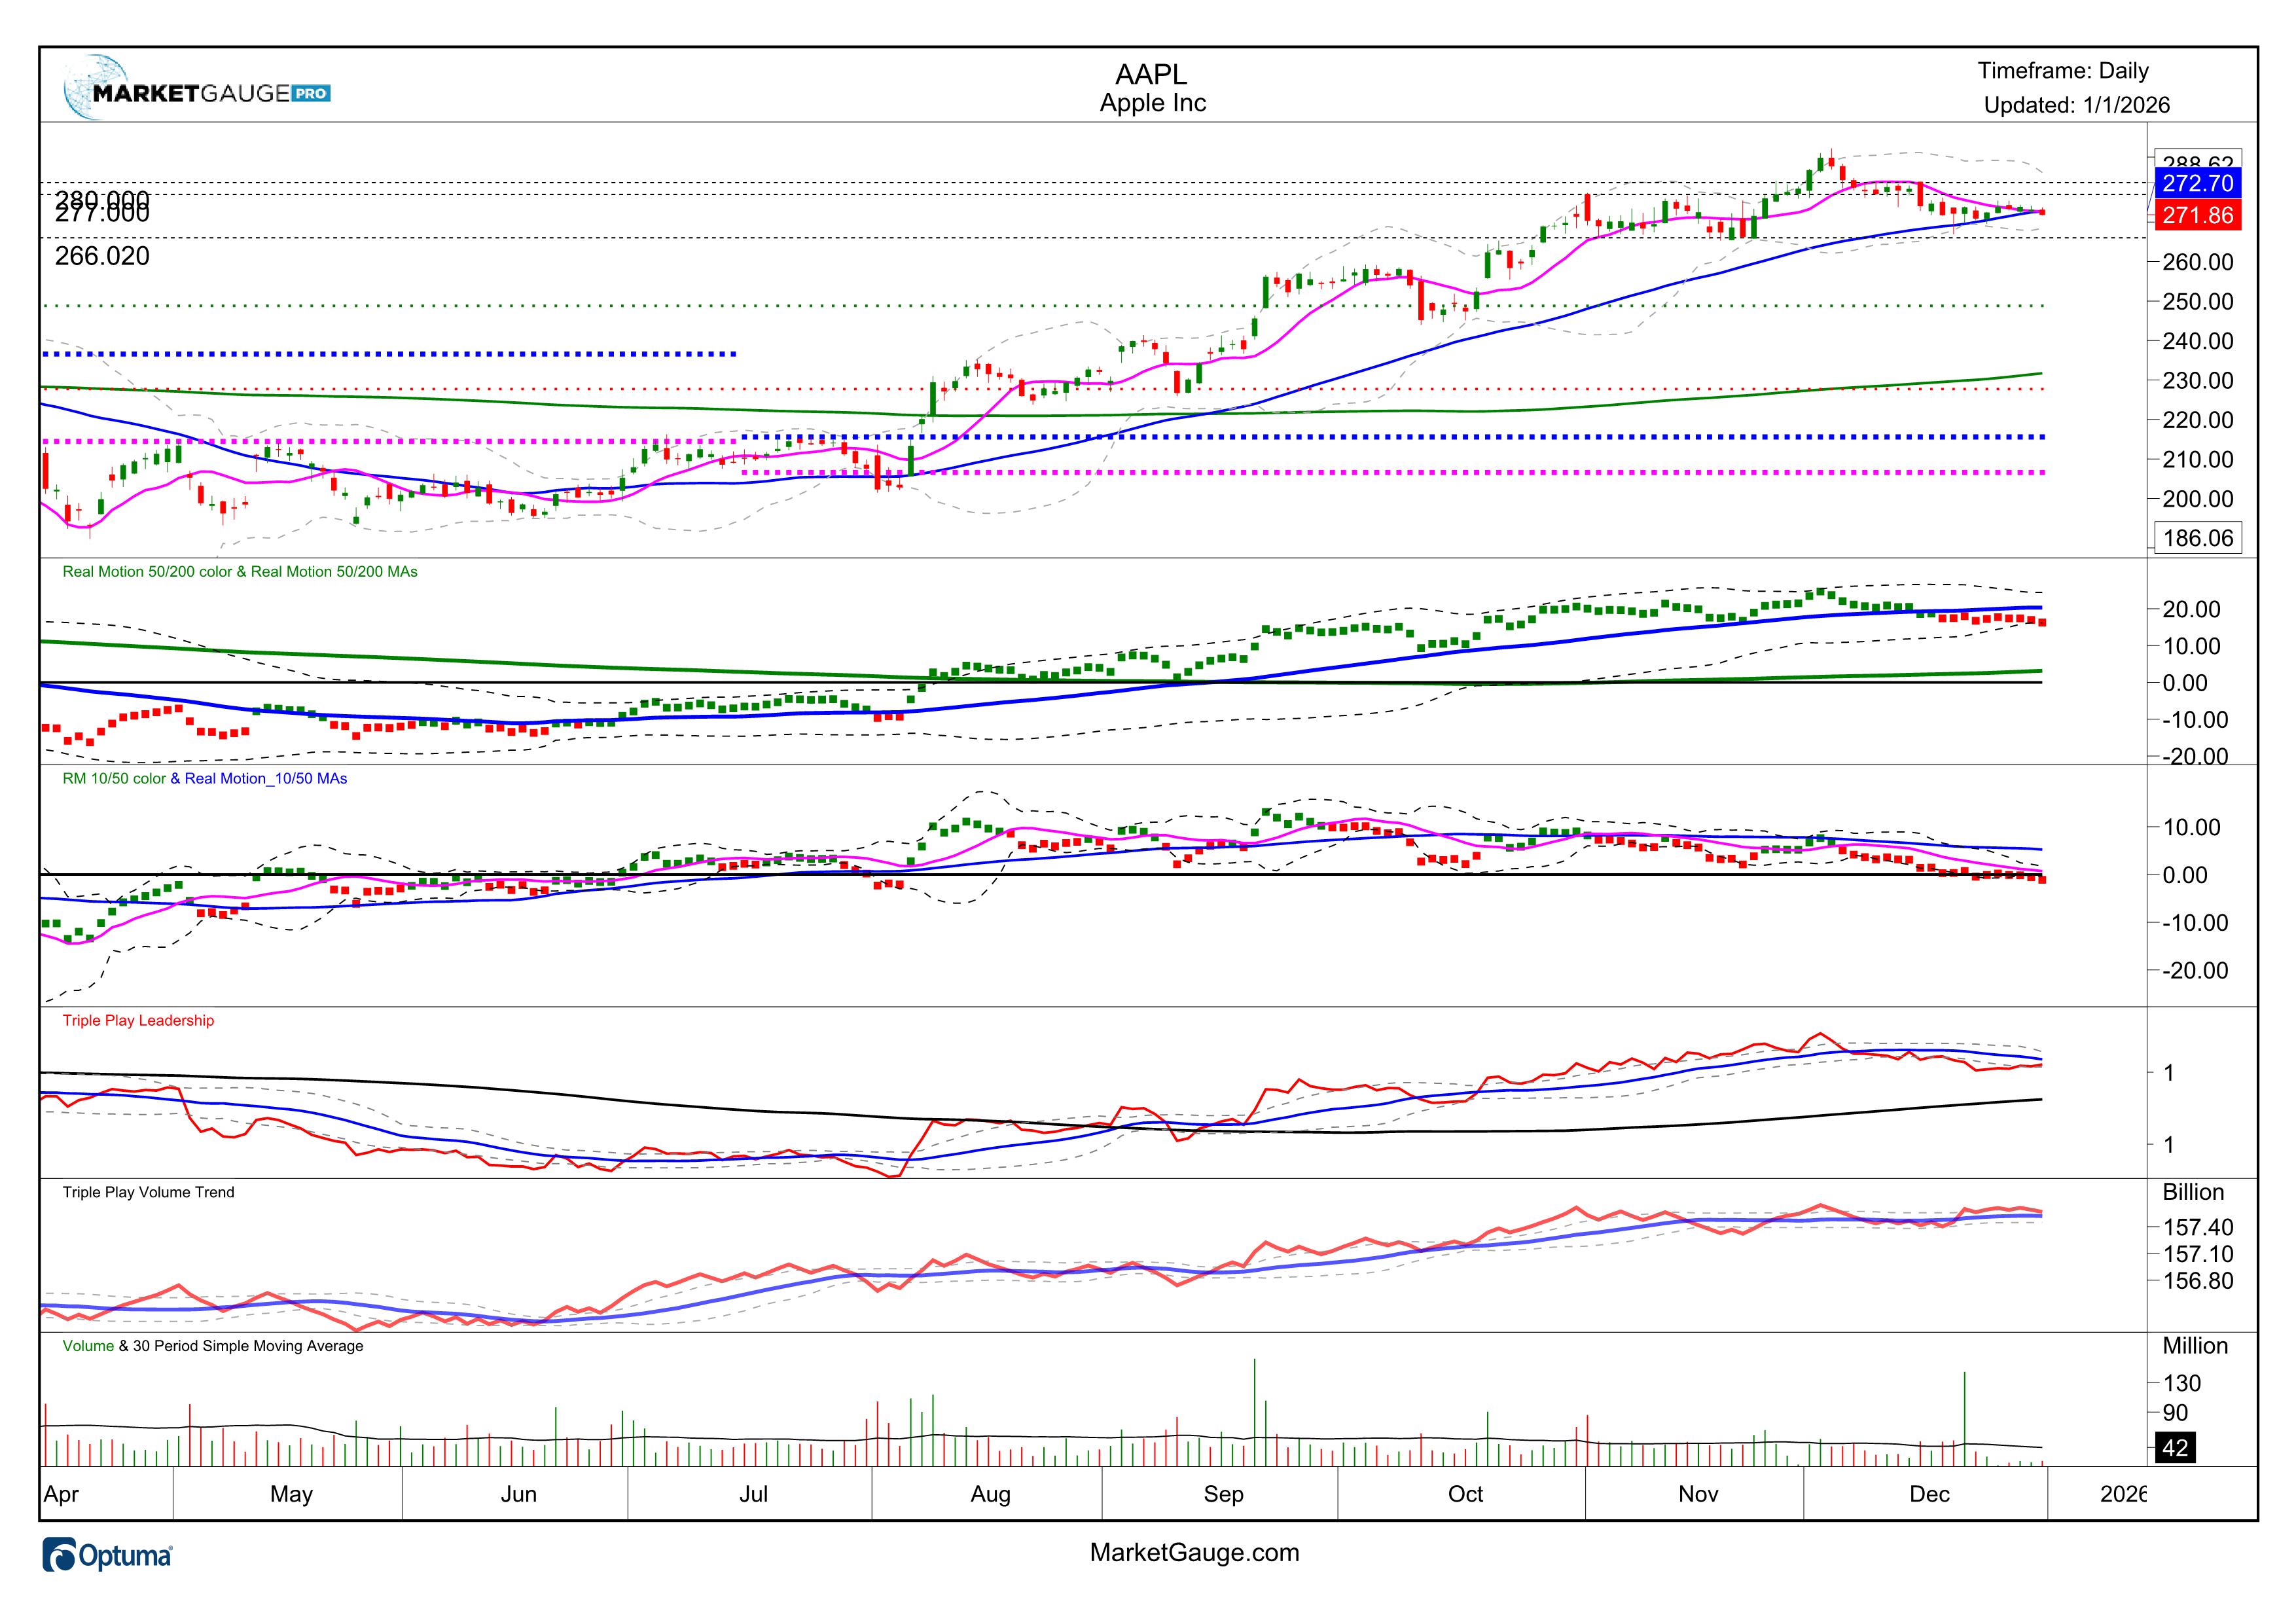Click the Optuma logo icon
2296x1624 pixels.
pyautogui.click(x=60, y=1556)
